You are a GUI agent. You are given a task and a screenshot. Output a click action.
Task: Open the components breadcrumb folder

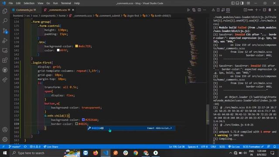coord(48,16)
